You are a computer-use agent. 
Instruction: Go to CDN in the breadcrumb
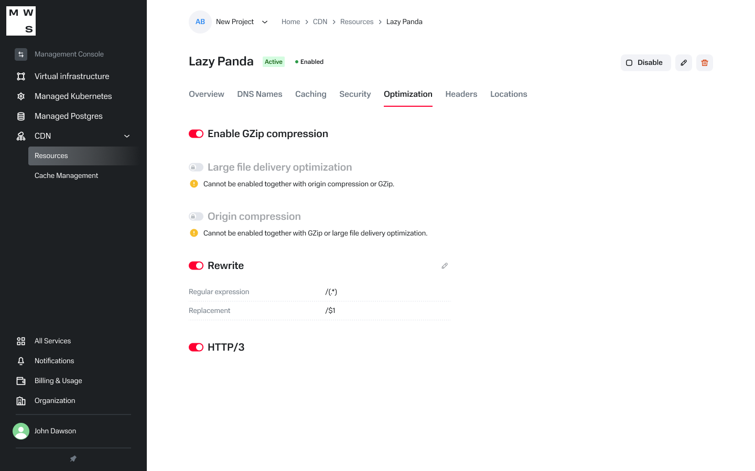[320, 22]
